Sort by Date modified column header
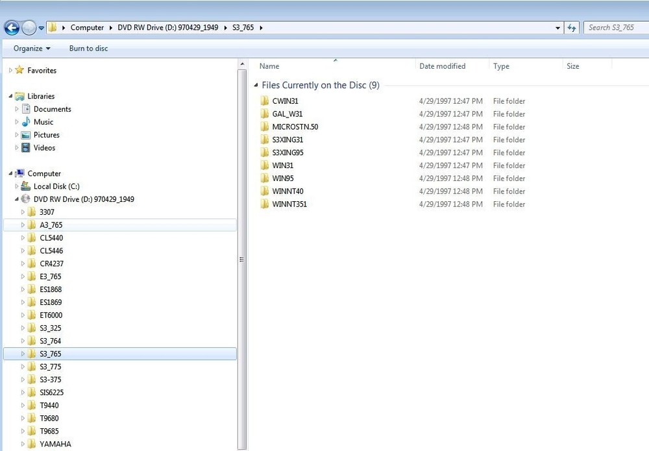Screen dimensions: 649x451 point(443,66)
